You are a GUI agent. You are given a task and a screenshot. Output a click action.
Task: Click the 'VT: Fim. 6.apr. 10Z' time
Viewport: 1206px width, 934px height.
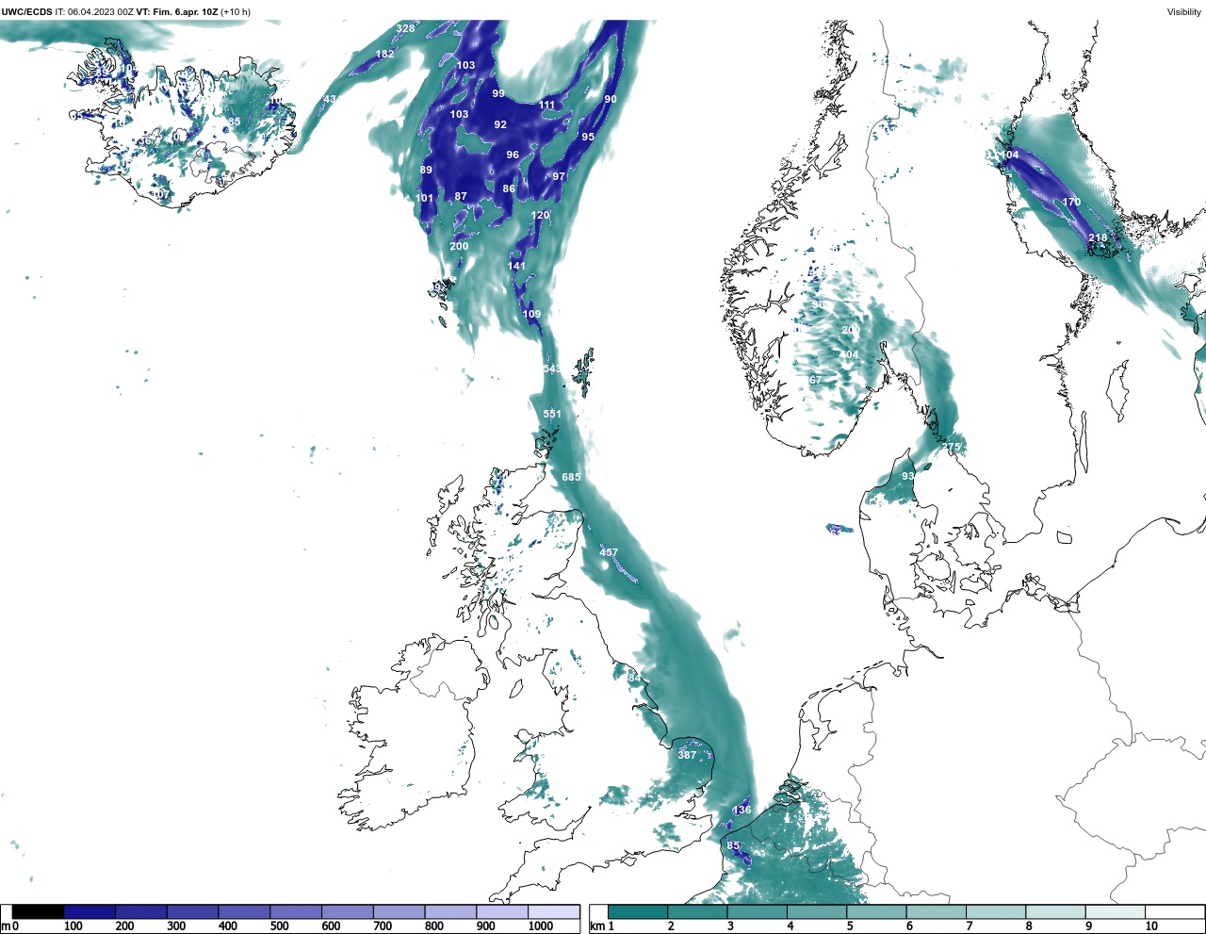177,12
